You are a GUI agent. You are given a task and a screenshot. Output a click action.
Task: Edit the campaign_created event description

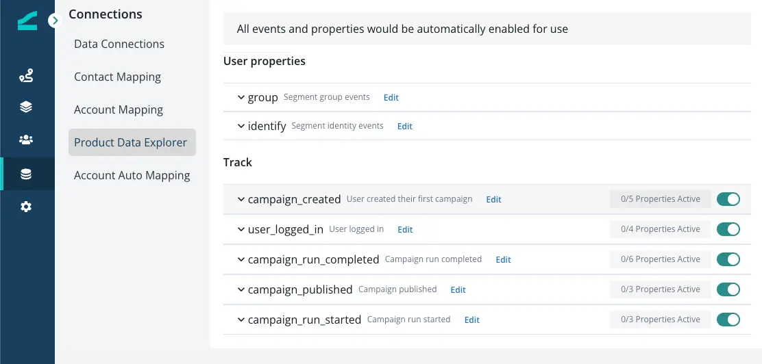pyautogui.click(x=493, y=200)
